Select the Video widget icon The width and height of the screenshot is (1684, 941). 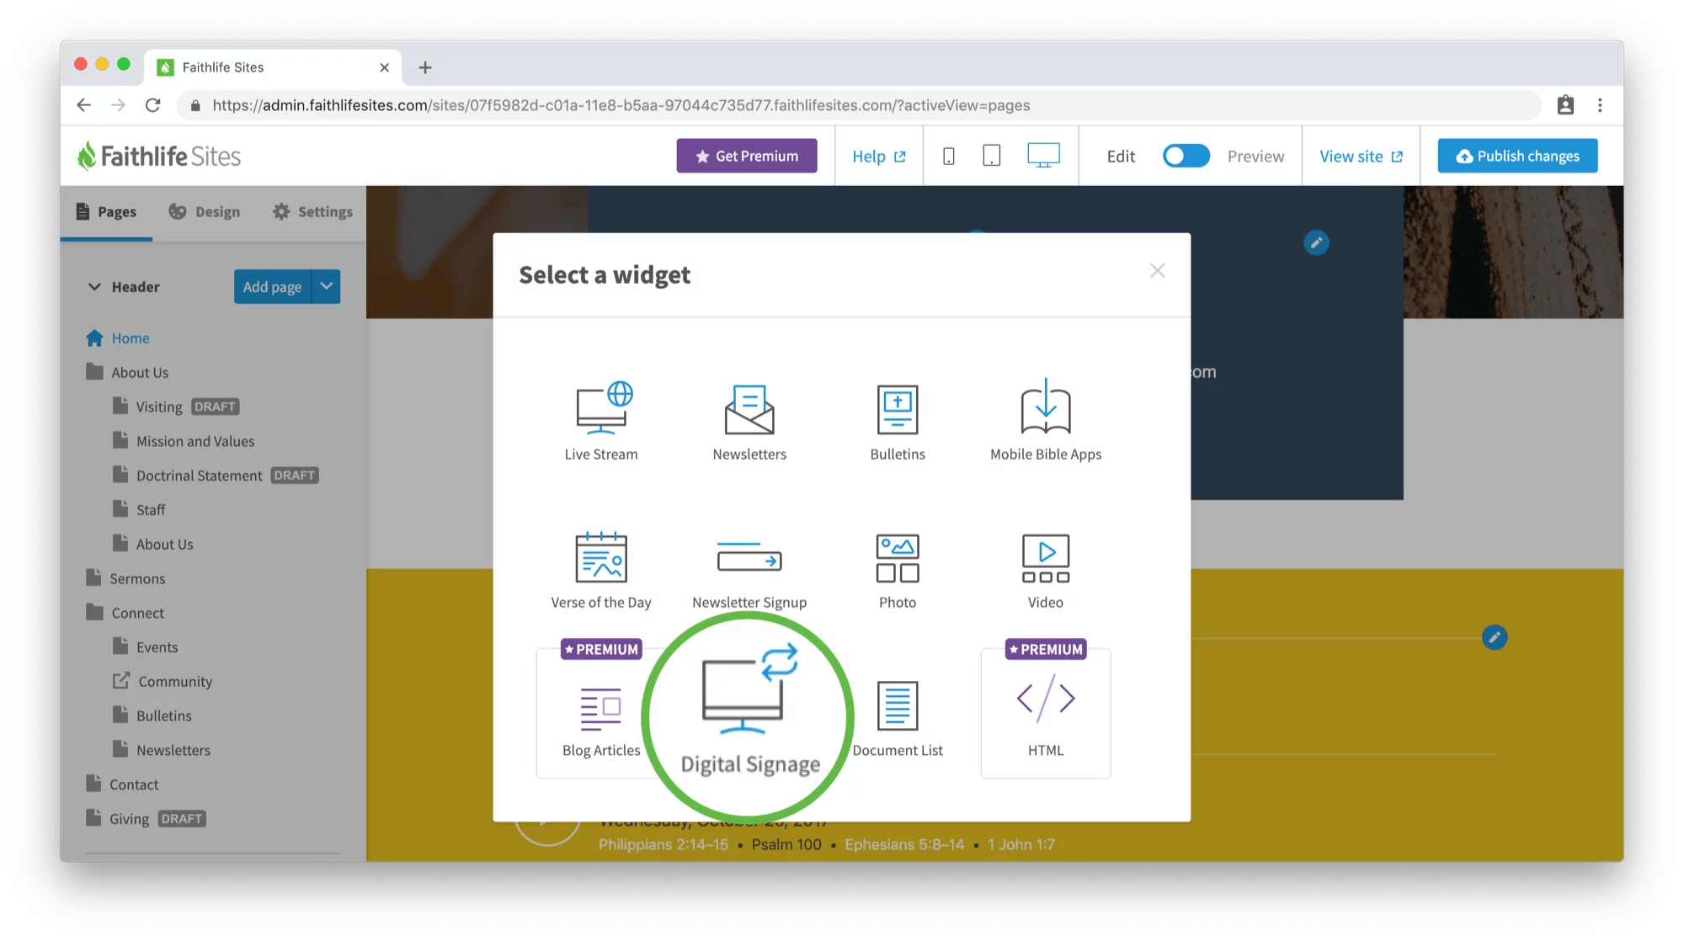(x=1045, y=557)
